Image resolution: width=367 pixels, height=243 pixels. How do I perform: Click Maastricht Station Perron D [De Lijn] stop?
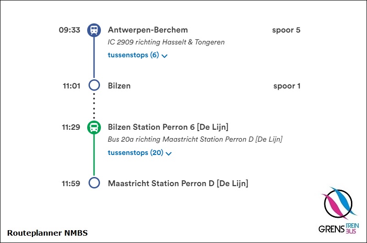178,183
